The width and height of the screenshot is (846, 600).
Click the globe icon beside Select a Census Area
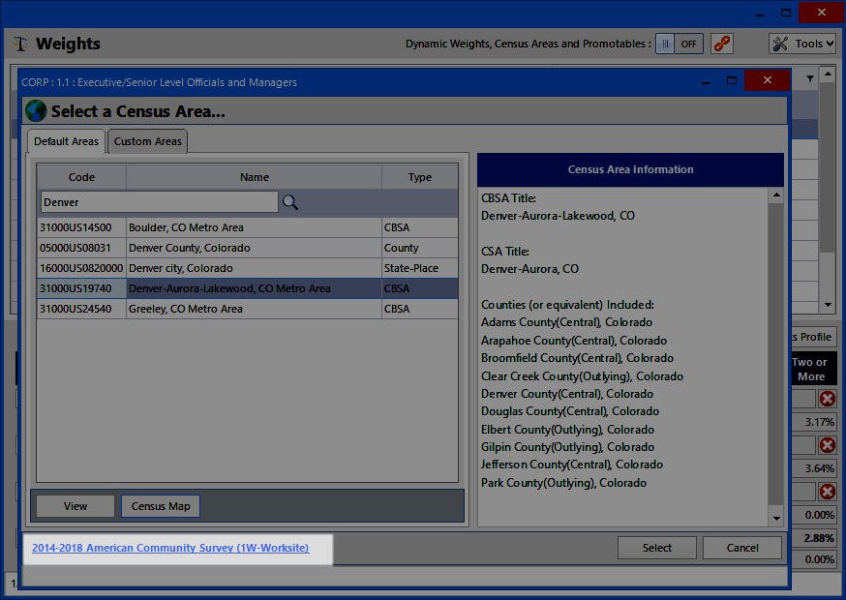[x=36, y=111]
